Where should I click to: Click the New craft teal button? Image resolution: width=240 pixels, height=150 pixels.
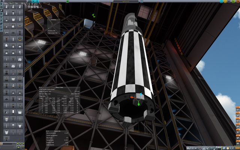click(x=221, y=1)
